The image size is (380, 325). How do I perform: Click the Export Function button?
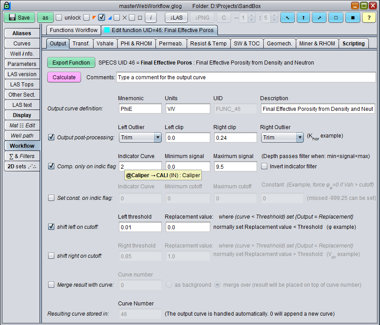point(71,63)
